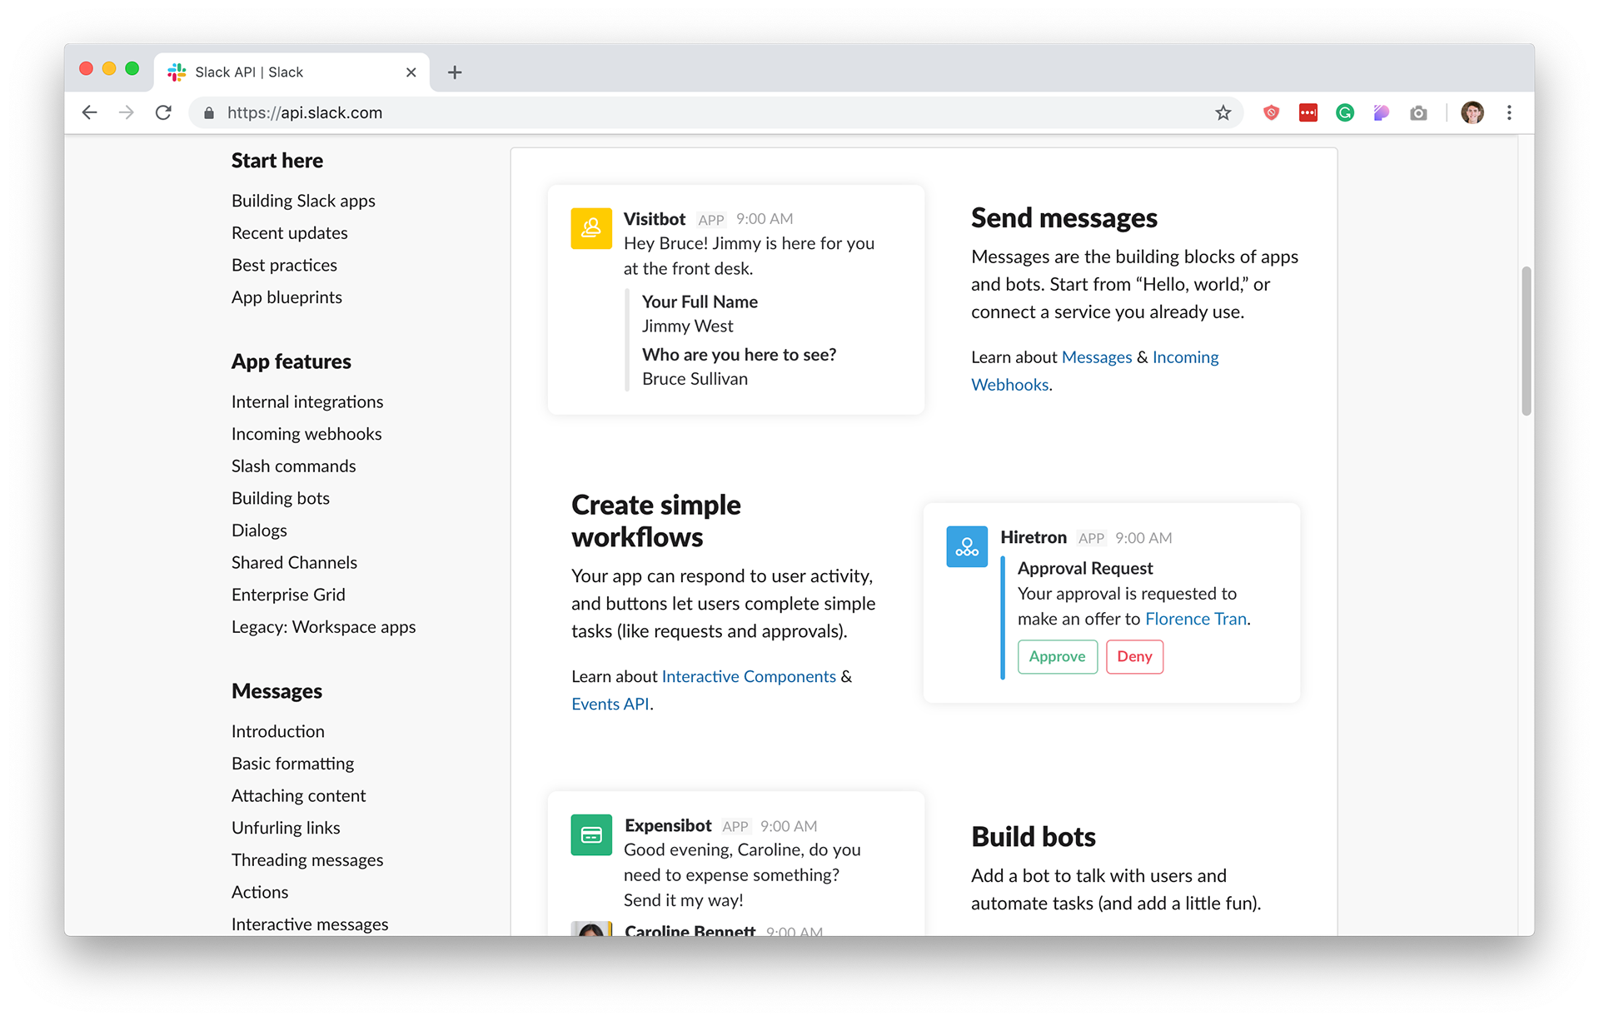This screenshot has width=1599, height=1021.
Task: Click the address bar URL field
Action: [716, 112]
